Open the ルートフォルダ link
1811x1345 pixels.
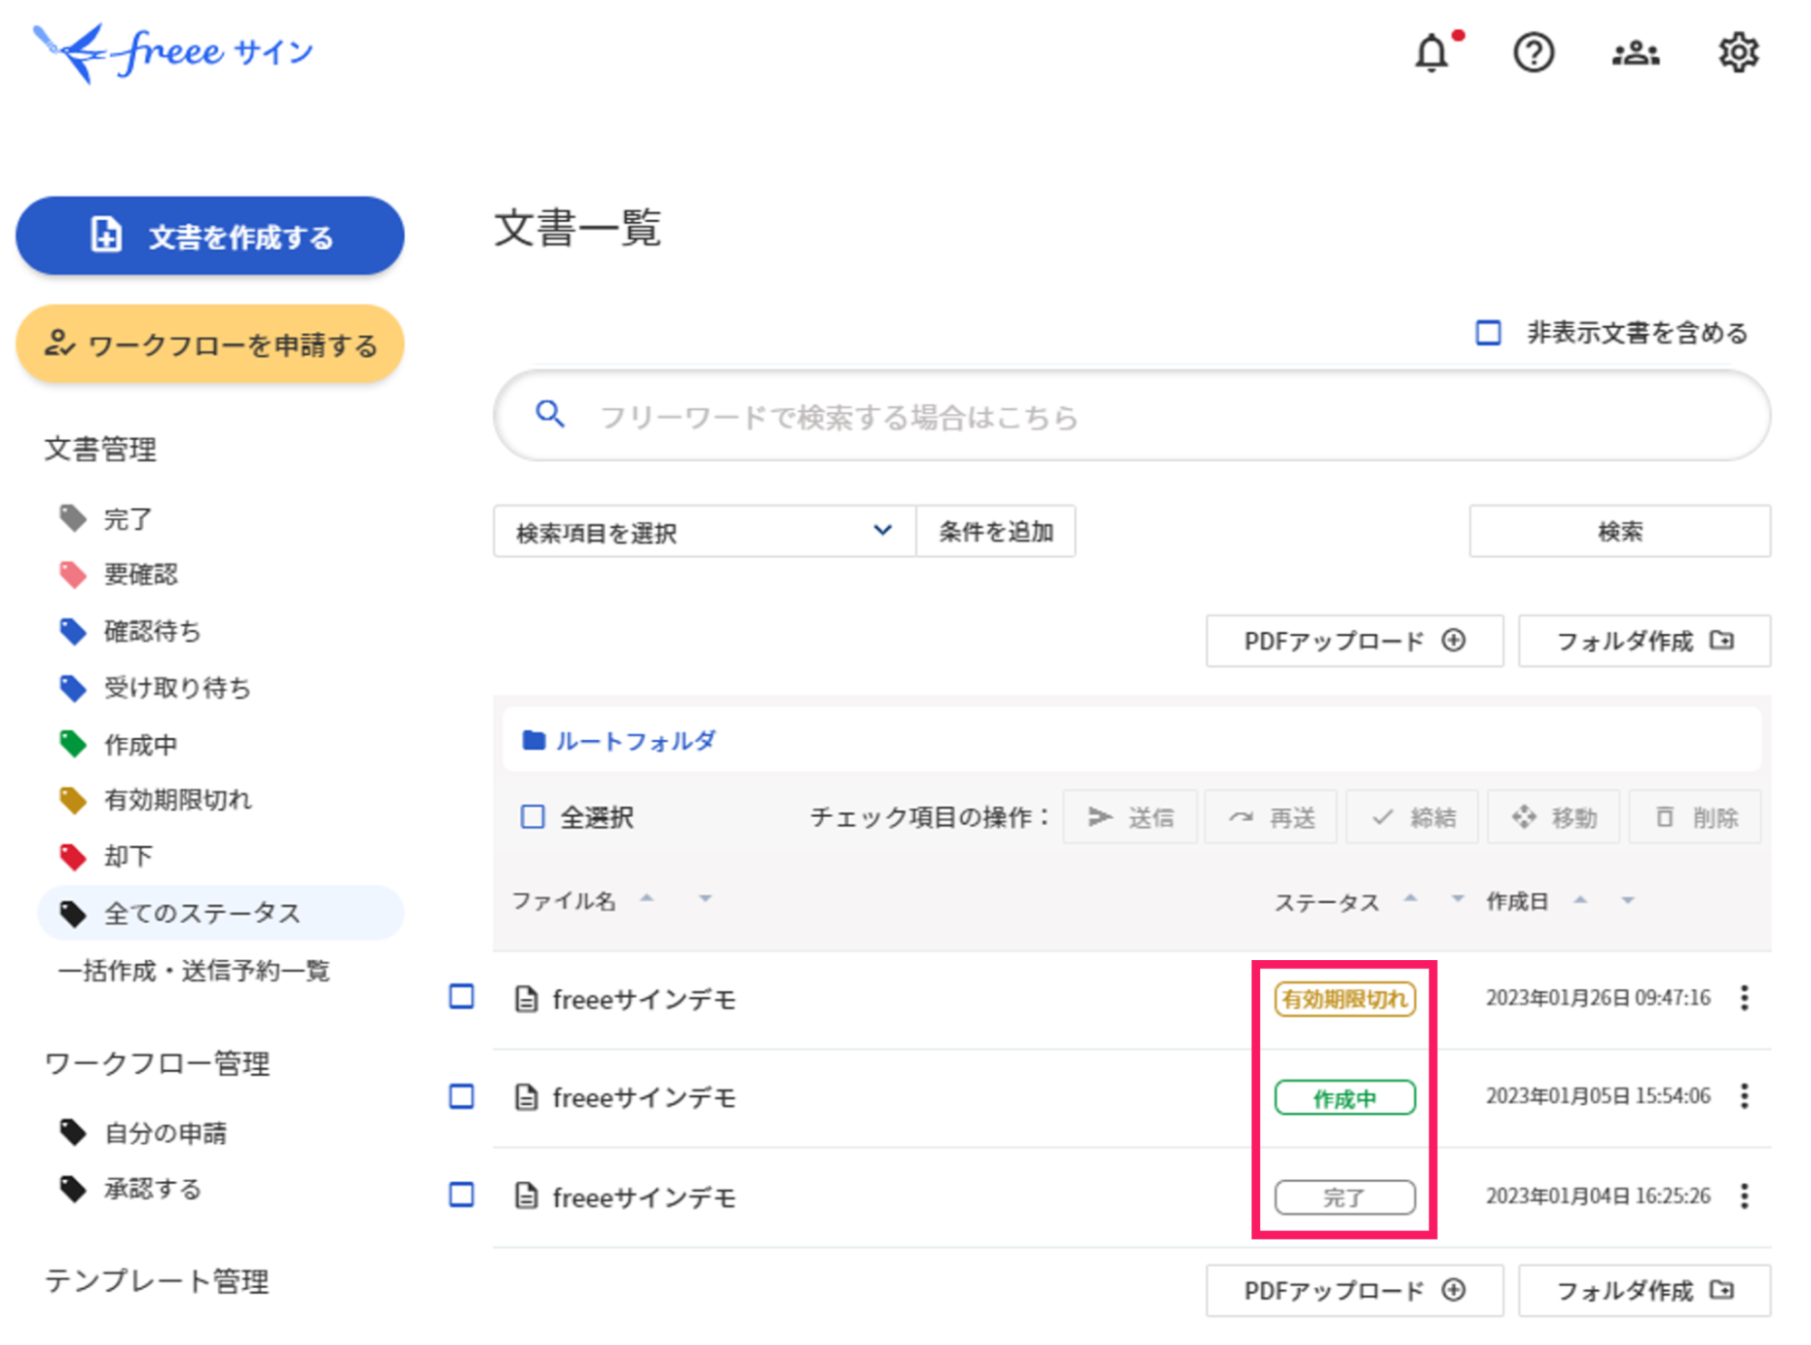pyautogui.click(x=635, y=740)
